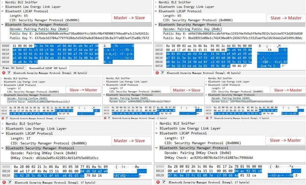Collapse Security Manager Protocol in Pairing Random de844e88 panel

click(104, 95)
